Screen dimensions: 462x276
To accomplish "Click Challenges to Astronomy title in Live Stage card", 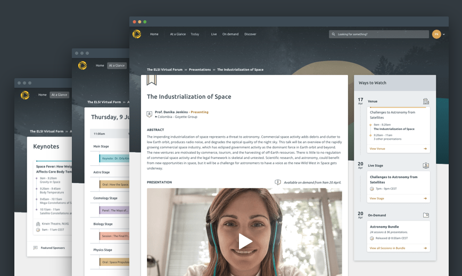I will point(394,180).
